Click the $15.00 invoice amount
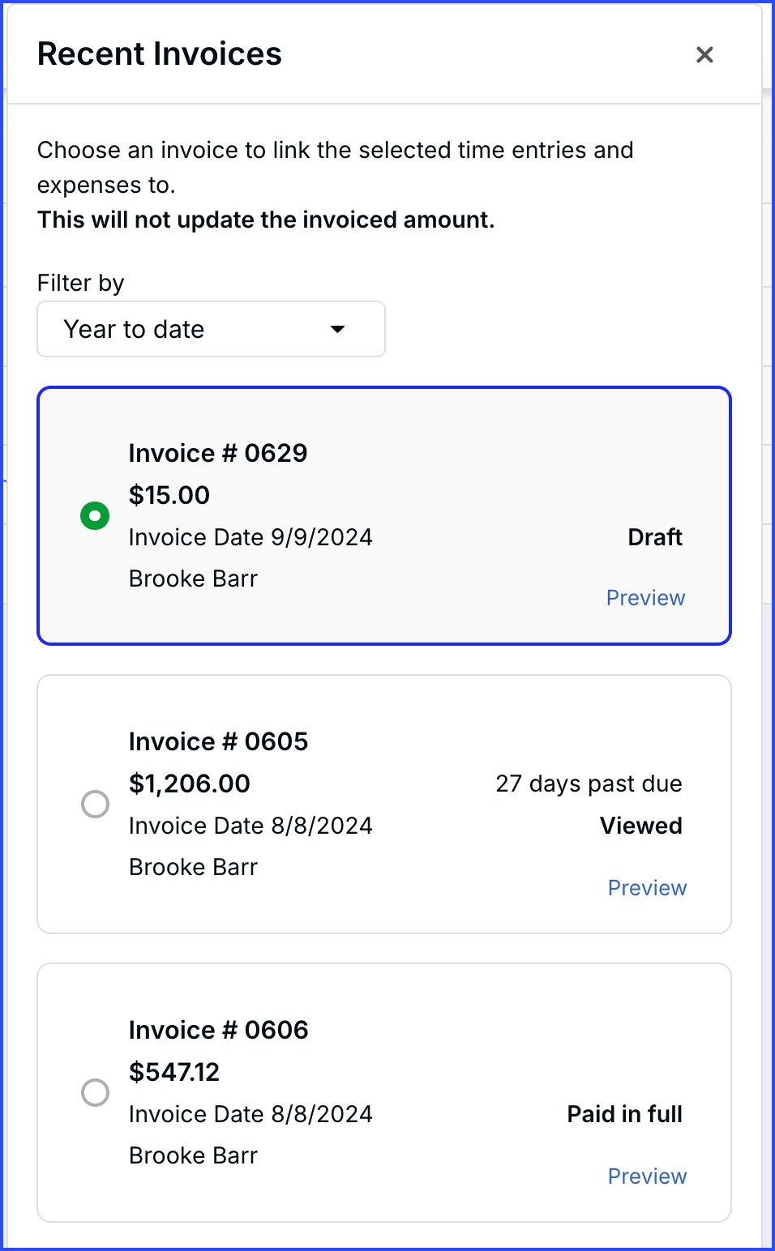Viewport: 775px width, 1251px height. [169, 495]
